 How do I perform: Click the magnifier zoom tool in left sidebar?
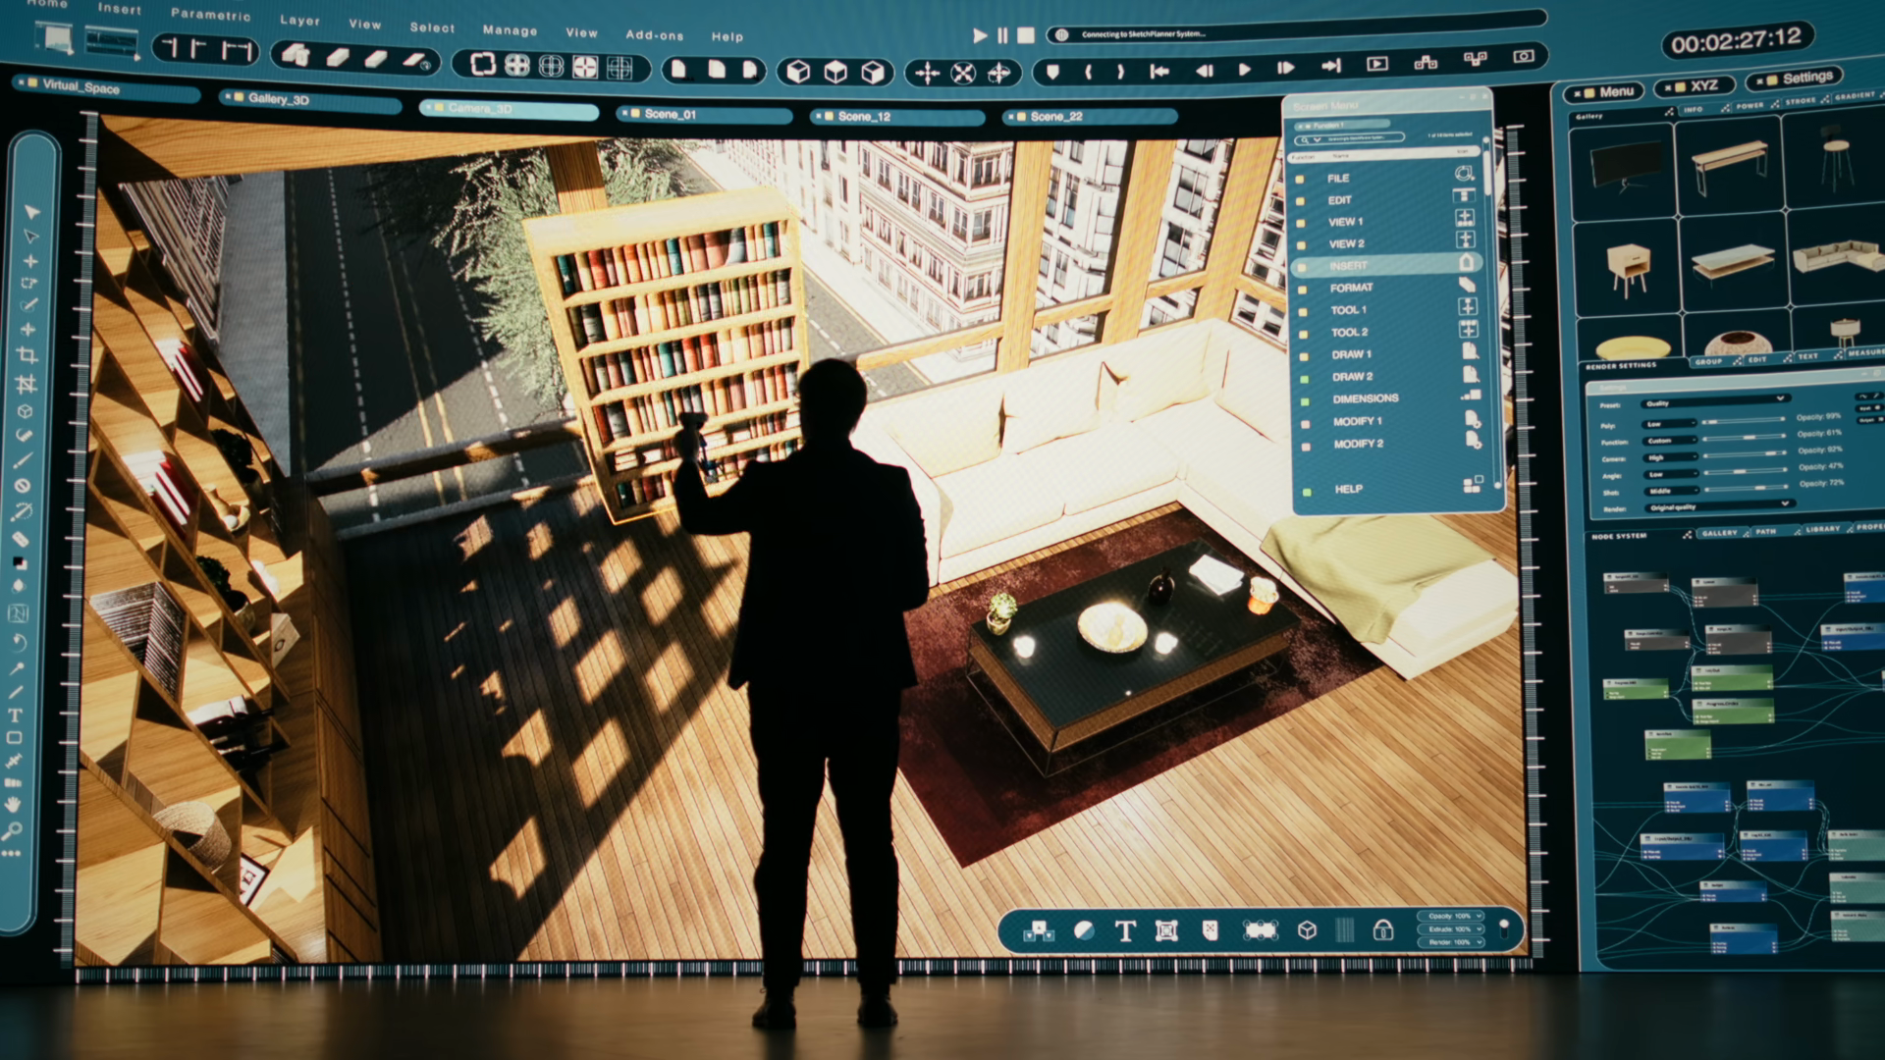[x=12, y=831]
